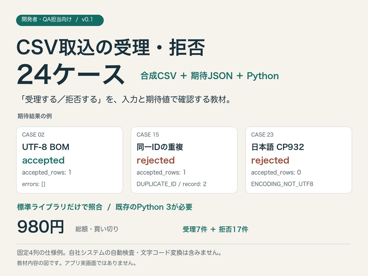Click the '日本語 CP932' card title
This screenshot has width=368, height=276.
tap(278, 147)
